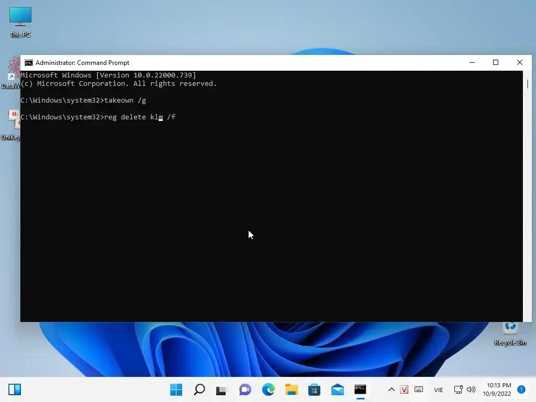Open the clock showing 10:13 PM
Screen dimensions: 536x402
(x=497, y=389)
